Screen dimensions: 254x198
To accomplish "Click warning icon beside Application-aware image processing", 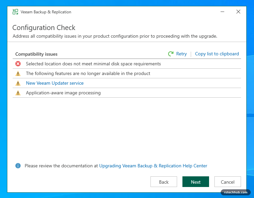I will pyautogui.click(x=18, y=93).
